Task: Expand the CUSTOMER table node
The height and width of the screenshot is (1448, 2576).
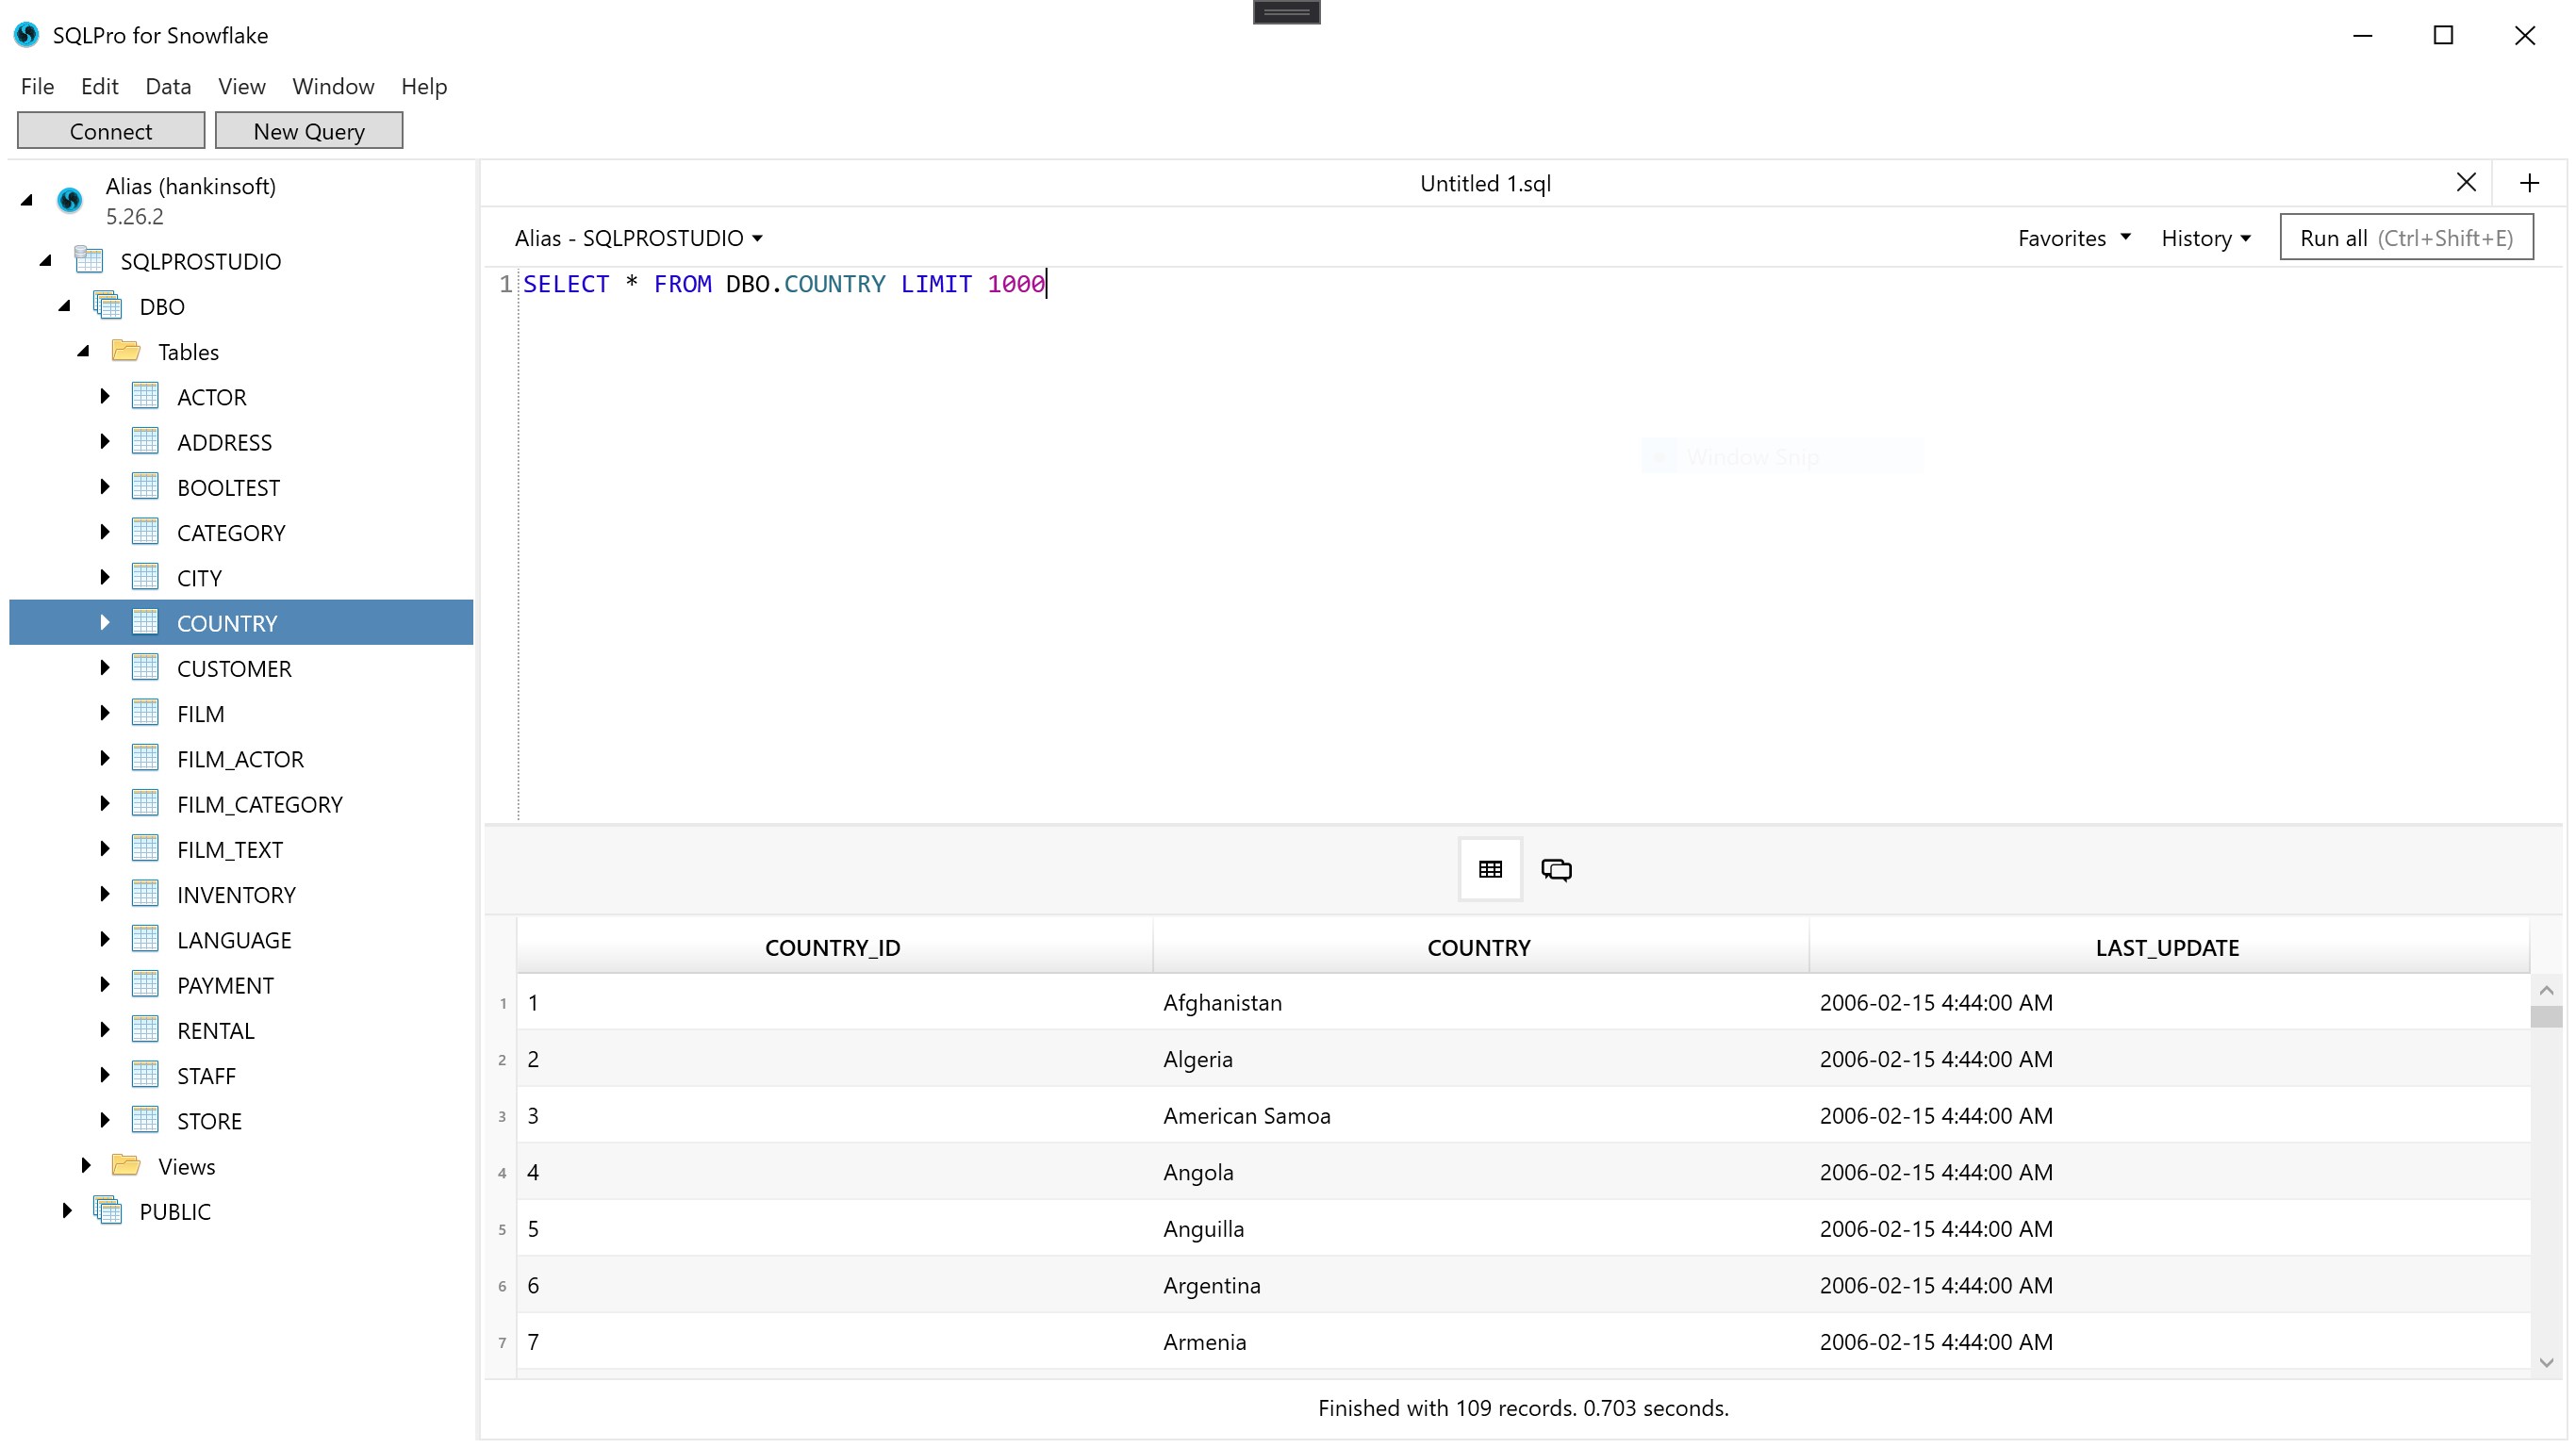Action: click(x=104, y=668)
